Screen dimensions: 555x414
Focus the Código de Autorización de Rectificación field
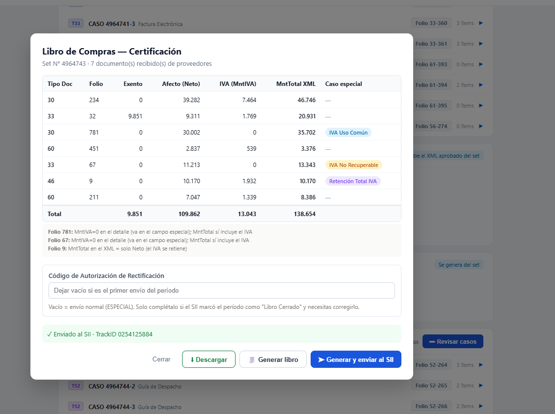click(x=222, y=290)
